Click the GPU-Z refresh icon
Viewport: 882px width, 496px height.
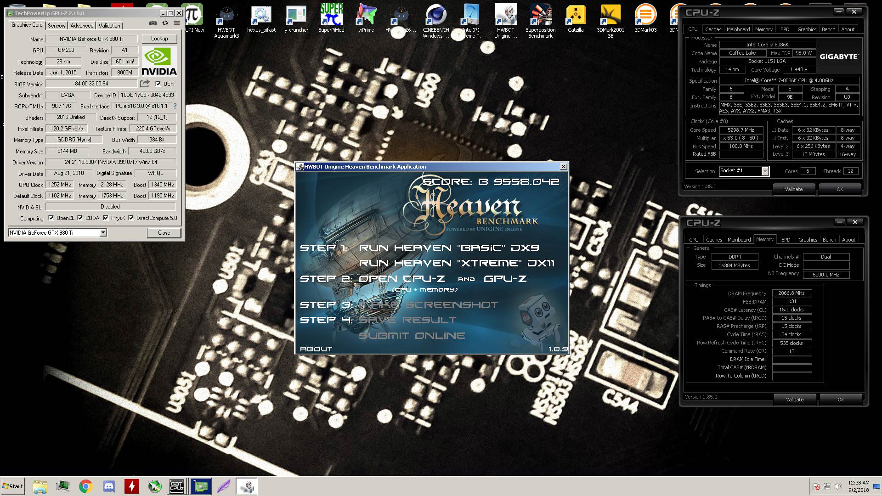pyautogui.click(x=165, y=23)
